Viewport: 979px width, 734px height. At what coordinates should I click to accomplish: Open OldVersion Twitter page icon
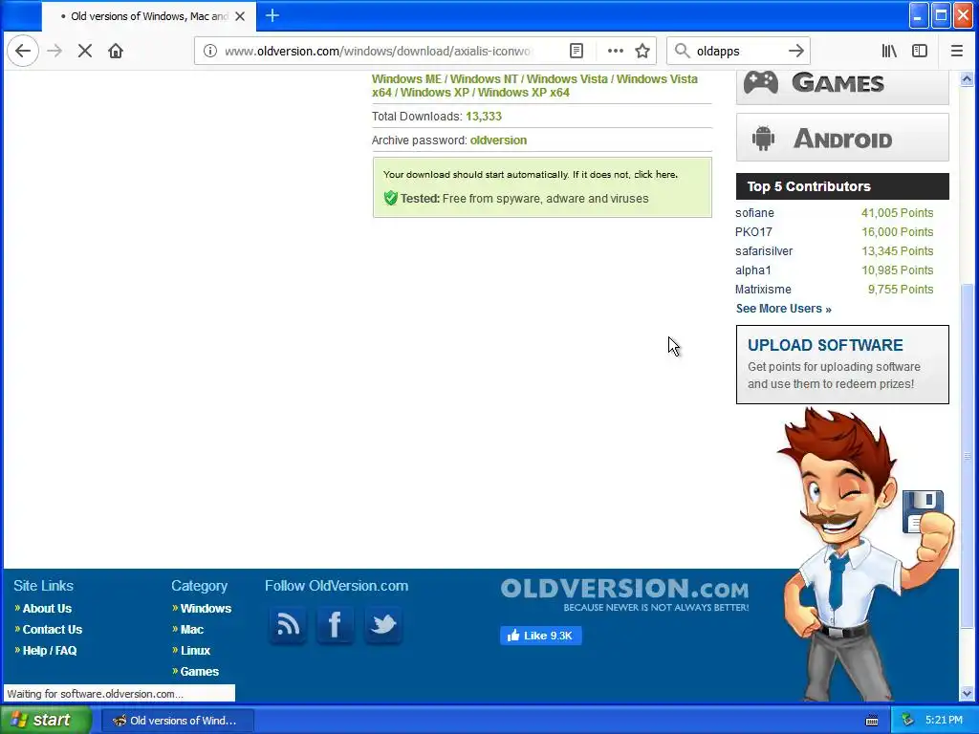383,625
